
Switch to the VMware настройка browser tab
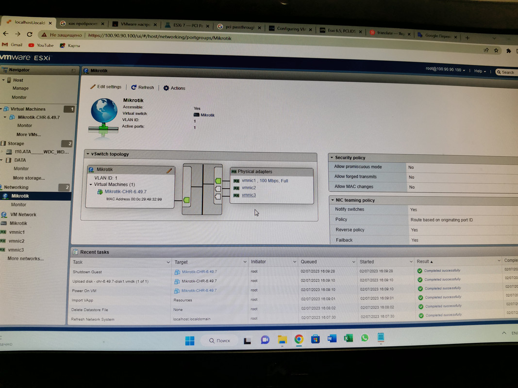pyautogui.click(x=135, y=24)
